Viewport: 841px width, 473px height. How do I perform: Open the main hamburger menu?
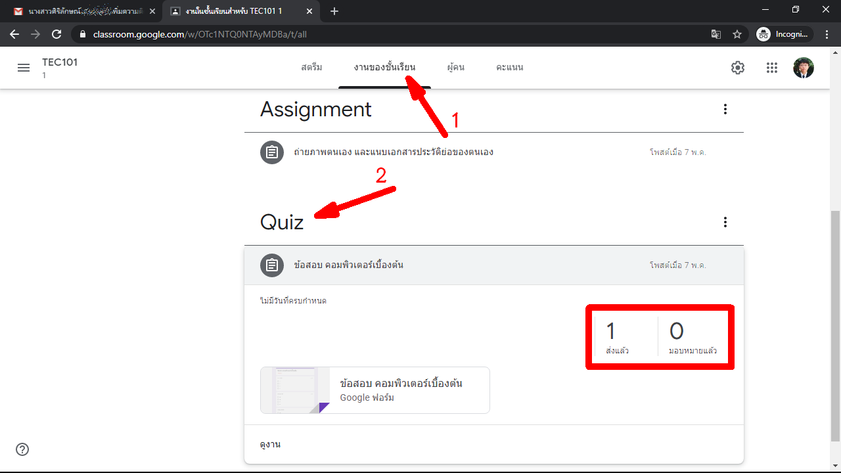pyautogui.click(x=24, y=68)
